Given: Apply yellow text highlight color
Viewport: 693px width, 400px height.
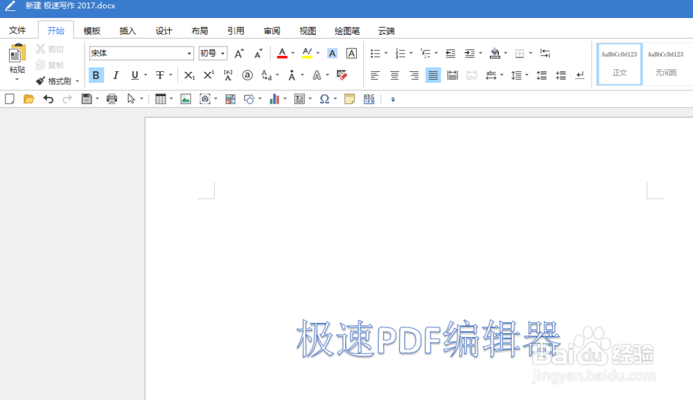Looking at the screenshot, I should [307, 53].
